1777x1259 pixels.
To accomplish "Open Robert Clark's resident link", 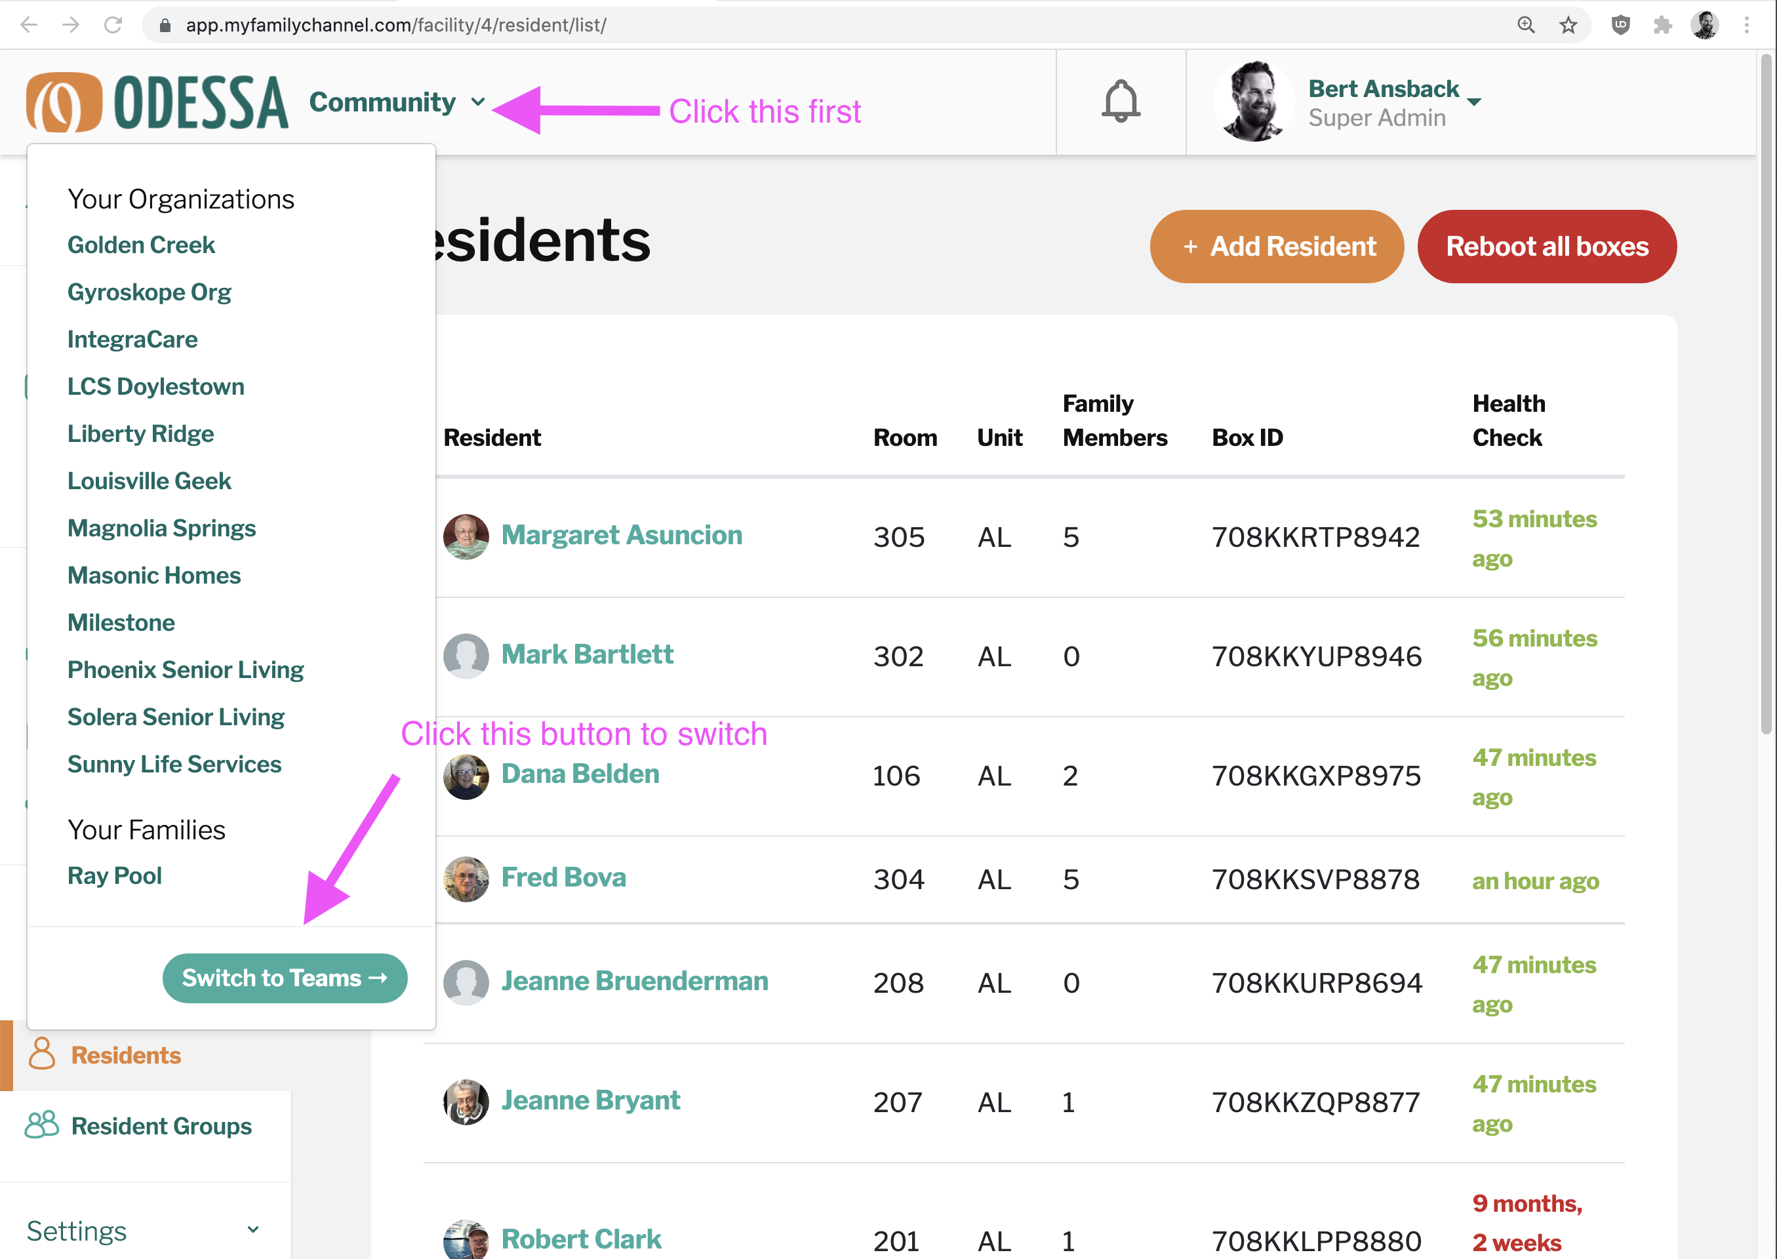I will [582, 1239].
